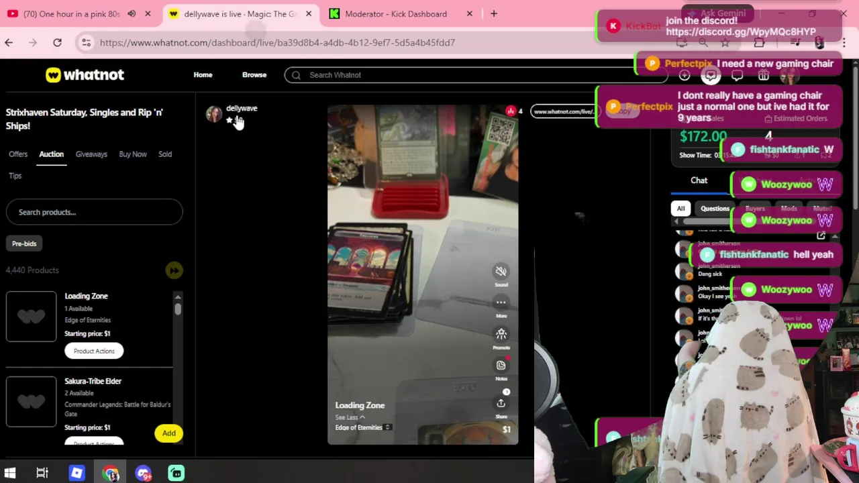Close the Moderator Kick Dashboard tab

click(x=470, y=13)
